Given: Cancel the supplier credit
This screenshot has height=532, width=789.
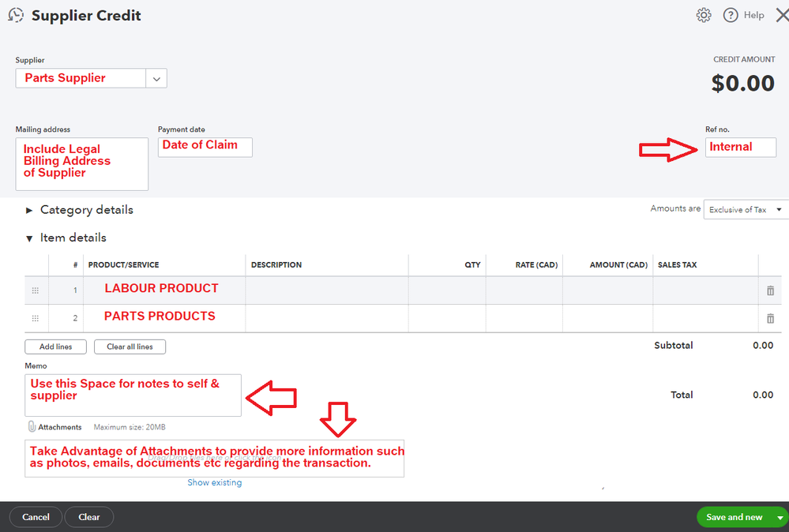Looking at the screenshot, I should [35, 516].
